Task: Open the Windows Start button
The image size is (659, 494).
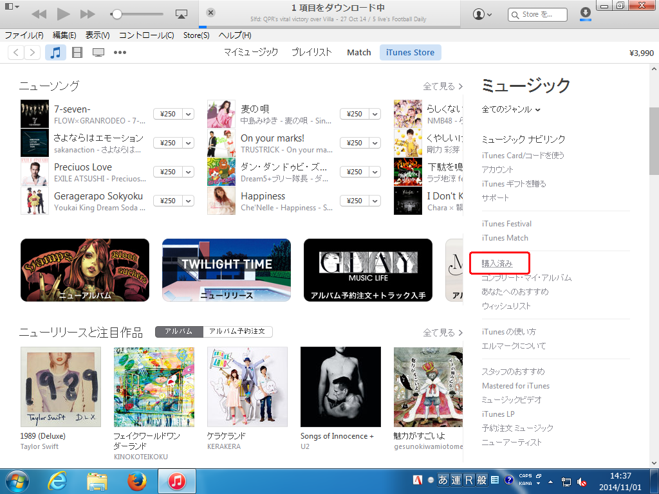Action: pos(17,481)
